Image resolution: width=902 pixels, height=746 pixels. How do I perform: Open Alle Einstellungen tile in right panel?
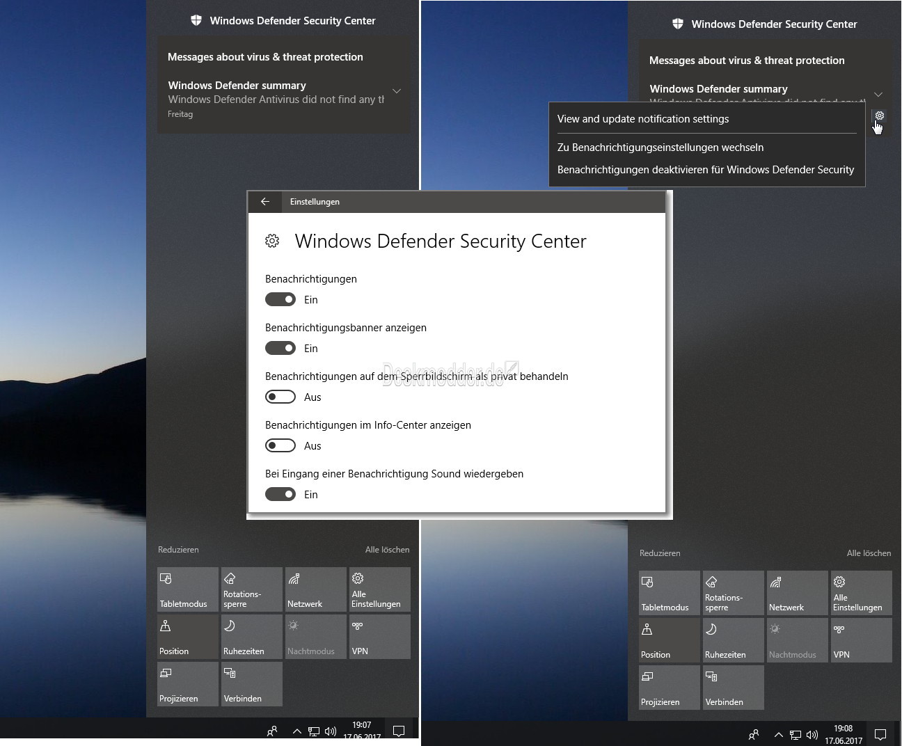point(862,593)
